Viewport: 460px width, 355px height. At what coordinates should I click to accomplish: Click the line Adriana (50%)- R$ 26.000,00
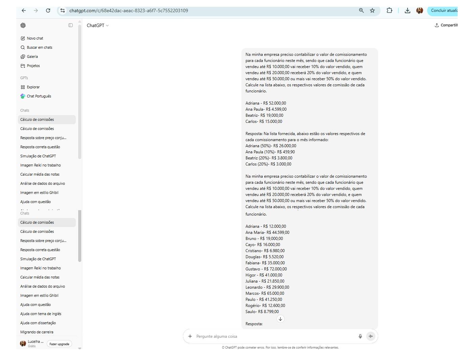point(271,146)
